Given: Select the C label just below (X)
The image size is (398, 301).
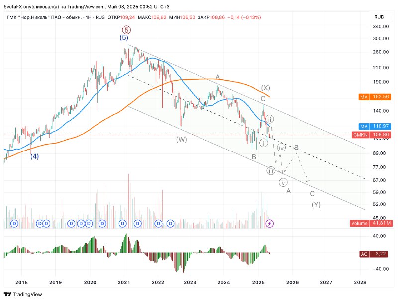Looking at the screenshot, I should [263, 99].
